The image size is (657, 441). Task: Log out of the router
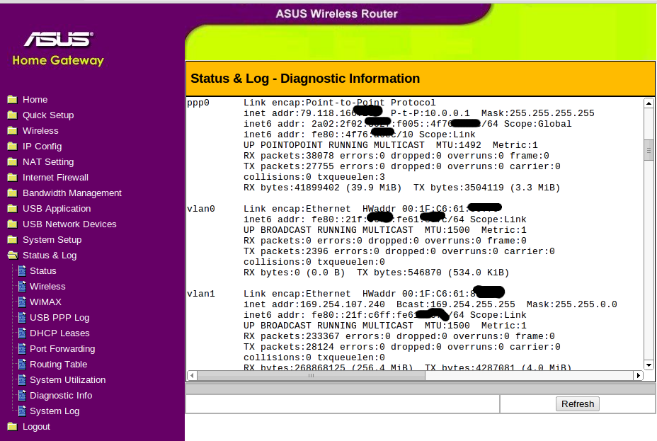pos(36,427)
